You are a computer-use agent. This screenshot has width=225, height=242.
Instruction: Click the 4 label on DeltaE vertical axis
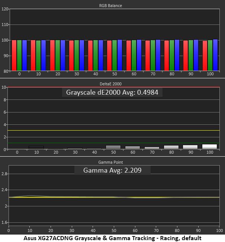[x=4, y=125]
